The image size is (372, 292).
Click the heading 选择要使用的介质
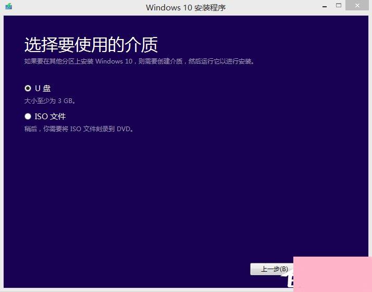click(91, 45)
